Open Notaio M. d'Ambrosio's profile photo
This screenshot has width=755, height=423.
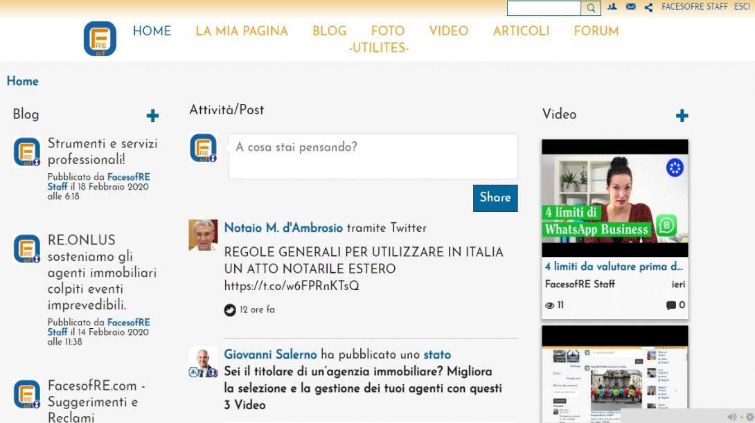203,235
